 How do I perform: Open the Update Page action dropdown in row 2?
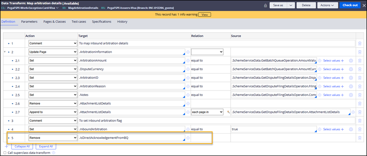coord(53,52)
